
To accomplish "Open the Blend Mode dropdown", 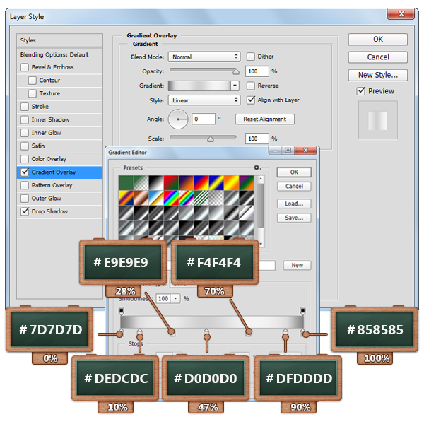I will [x=205, y=57].
